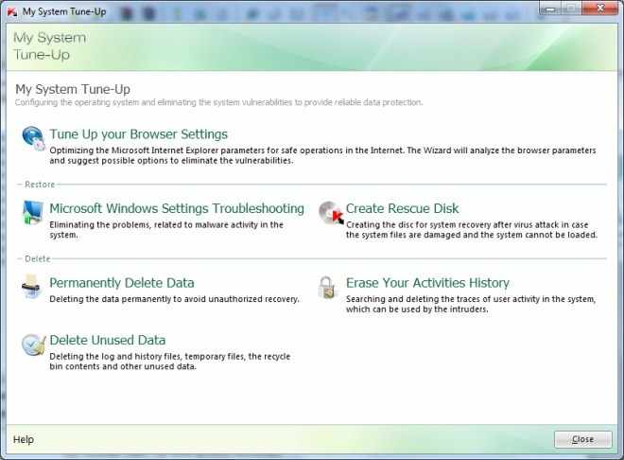Click the description 'Searching and deleting the traces'

[x=471, y=304]
